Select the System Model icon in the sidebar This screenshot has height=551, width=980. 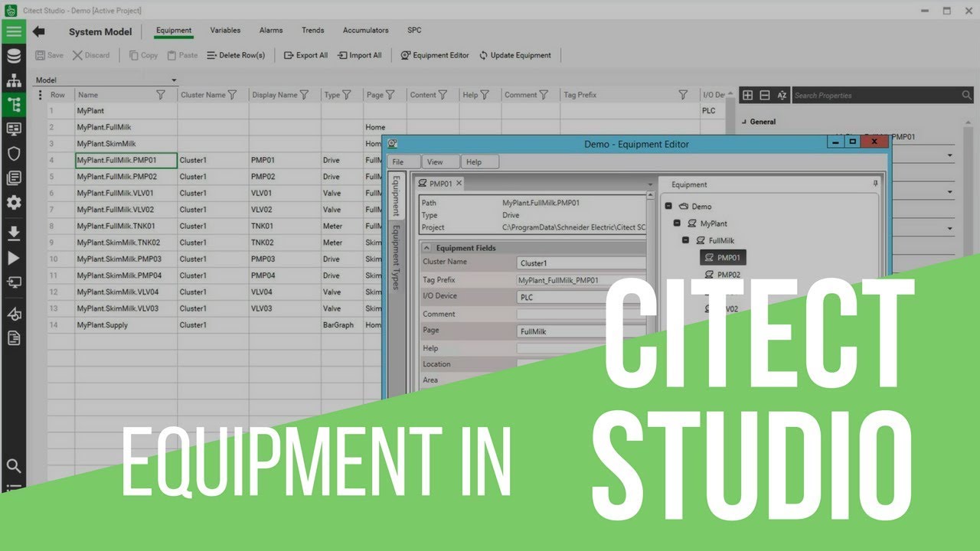pyautogui.click(x=13, y=105)
